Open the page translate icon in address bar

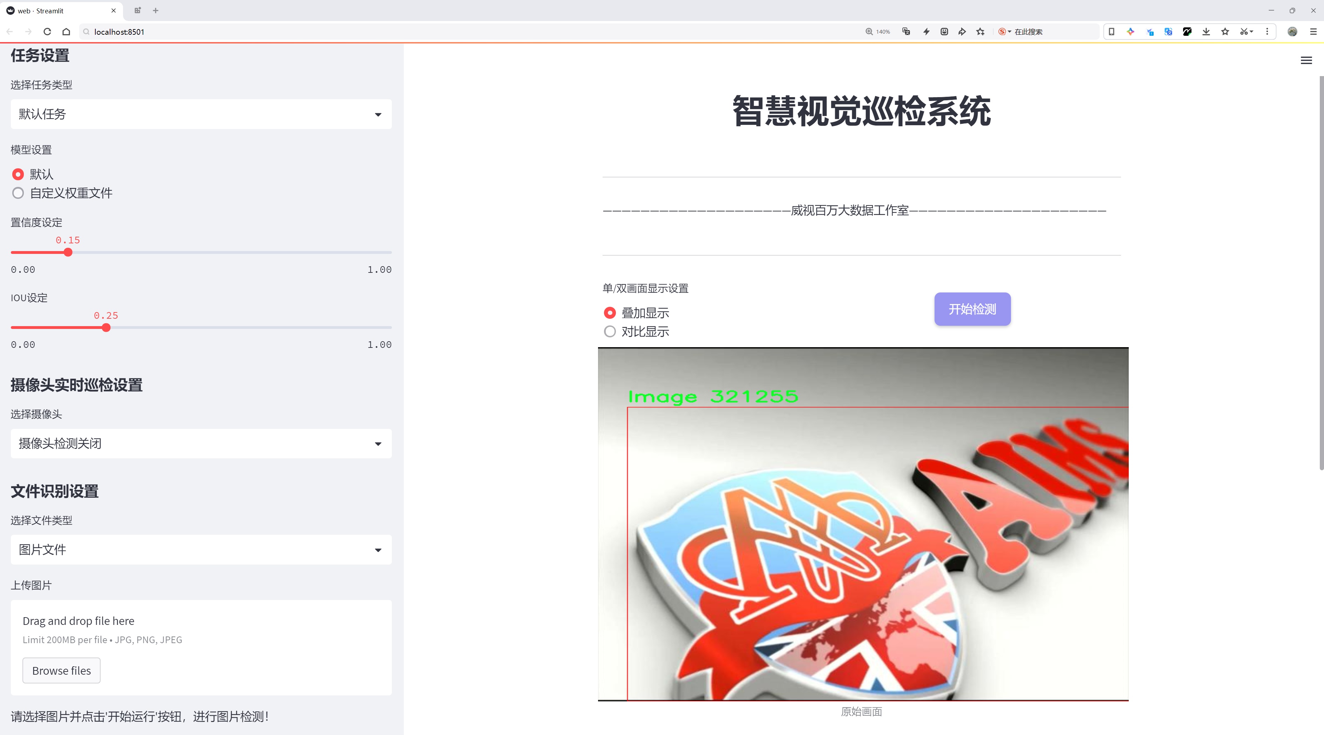pos(907,32)
